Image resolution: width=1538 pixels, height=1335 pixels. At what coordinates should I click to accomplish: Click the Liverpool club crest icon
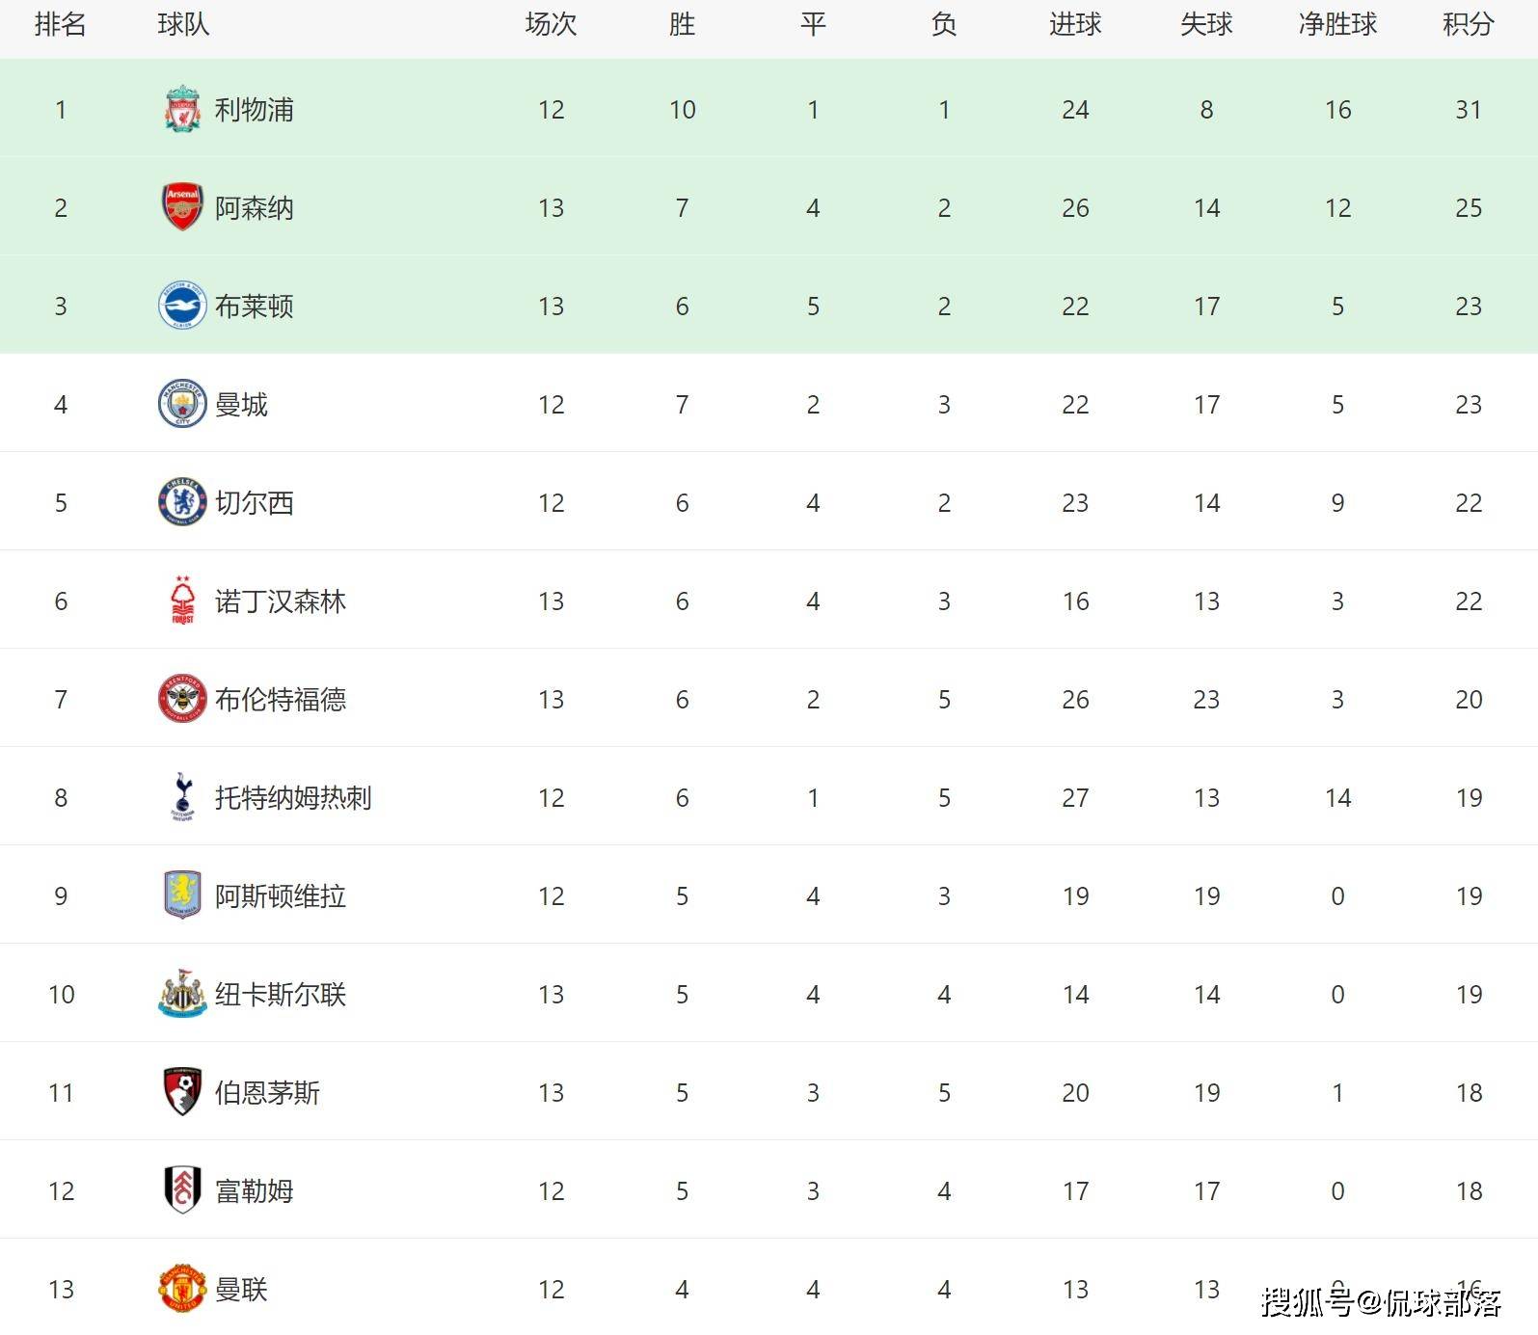point(182,109)
